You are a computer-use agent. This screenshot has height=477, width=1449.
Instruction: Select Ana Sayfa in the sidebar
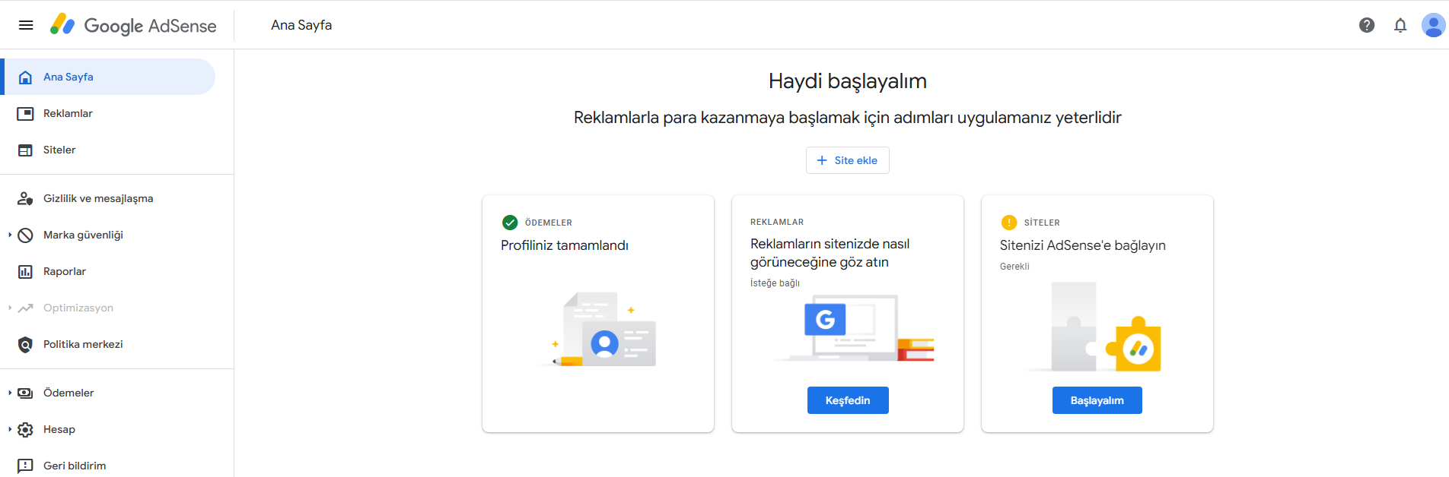point(108,77)
